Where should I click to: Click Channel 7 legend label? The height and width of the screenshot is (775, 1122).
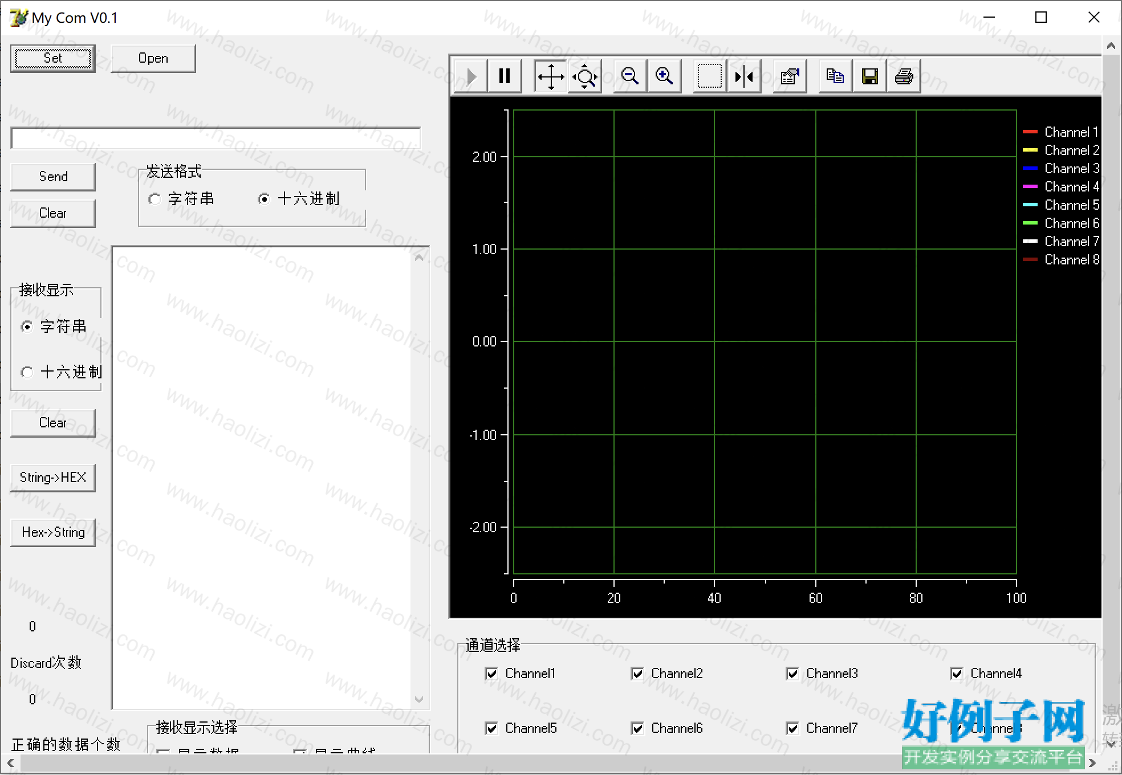(x=1072, y=242)
